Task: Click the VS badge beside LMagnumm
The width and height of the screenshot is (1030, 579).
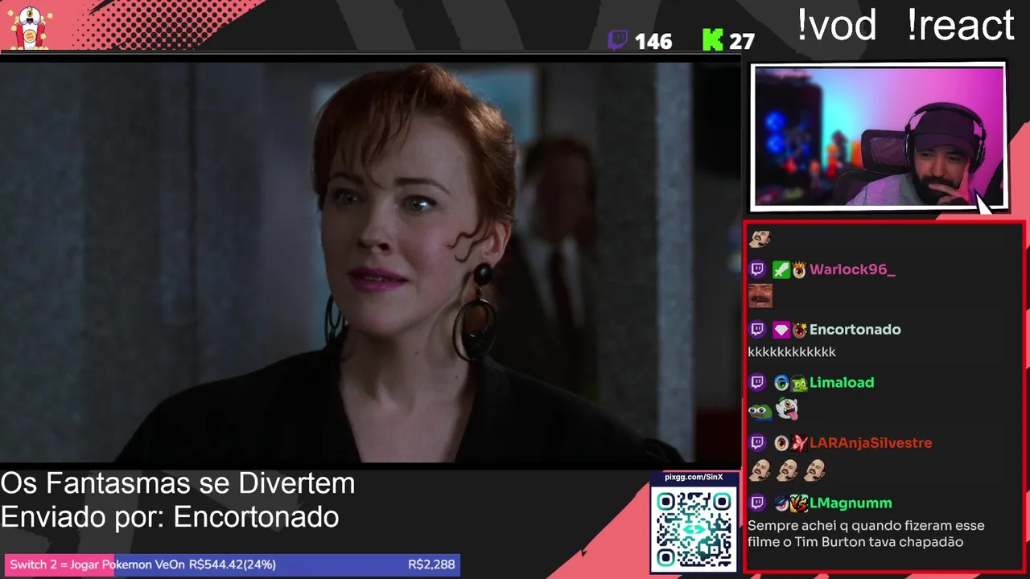Action: point(799,503)
